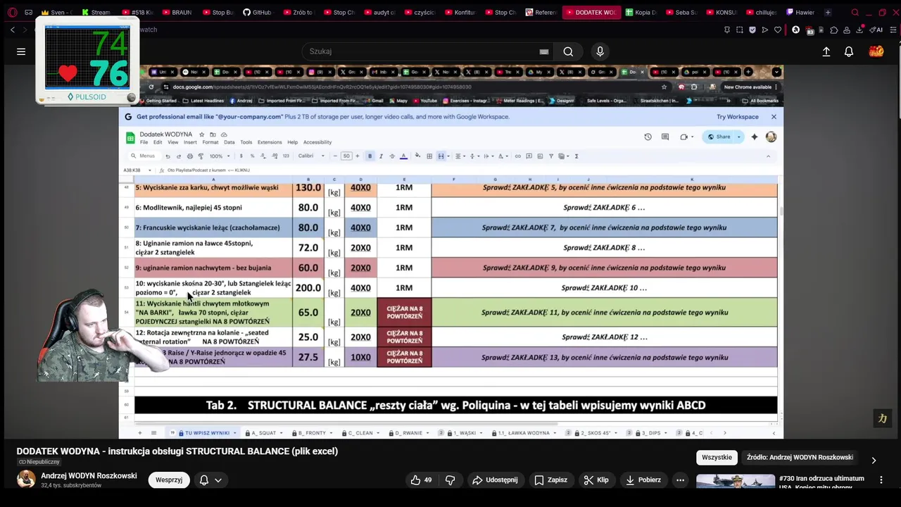This screenshot has width=901, height=507.
Task: Click the Wesprzyj support button
Action: 169,480
